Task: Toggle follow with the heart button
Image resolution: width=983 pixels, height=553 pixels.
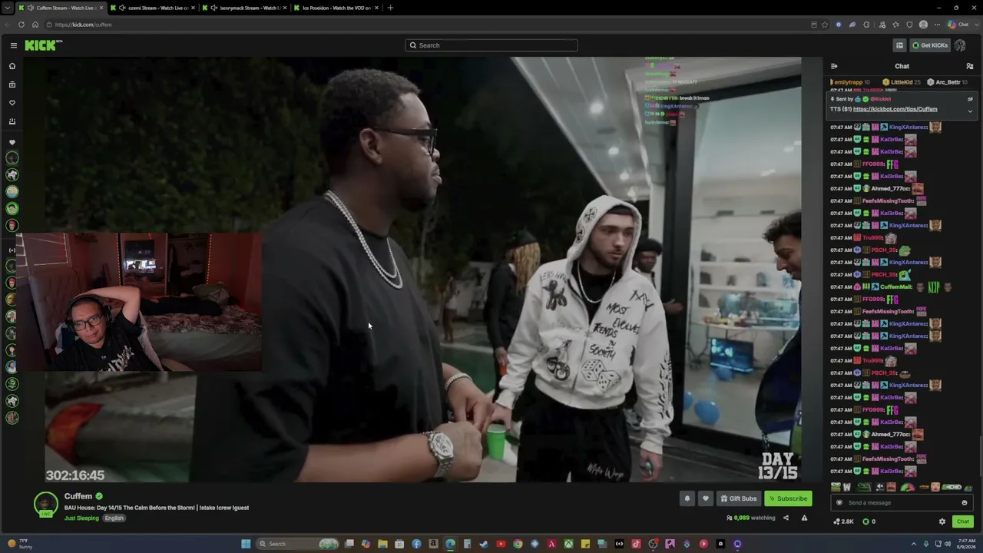Action: pos(706,498)
